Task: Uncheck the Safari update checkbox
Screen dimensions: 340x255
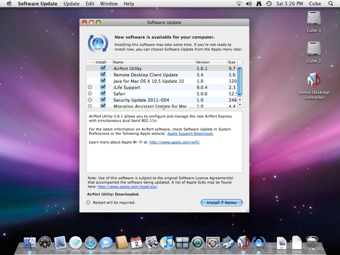Action: coord(103,93)
